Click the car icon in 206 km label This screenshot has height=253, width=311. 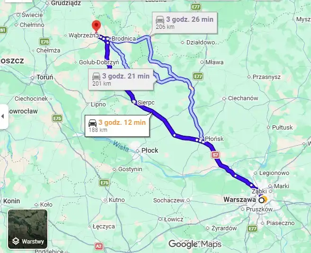click(160, 20)
